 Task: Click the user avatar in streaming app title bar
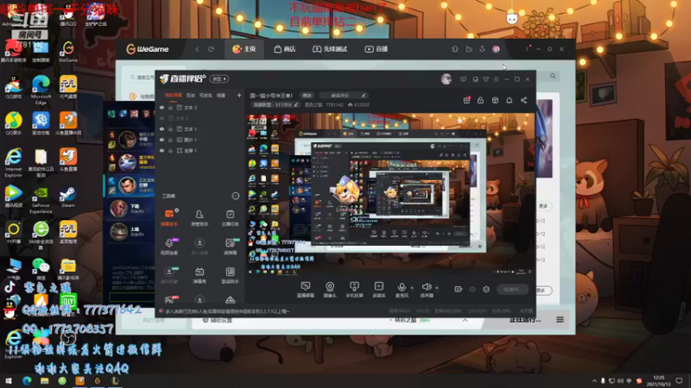(447, 79)
